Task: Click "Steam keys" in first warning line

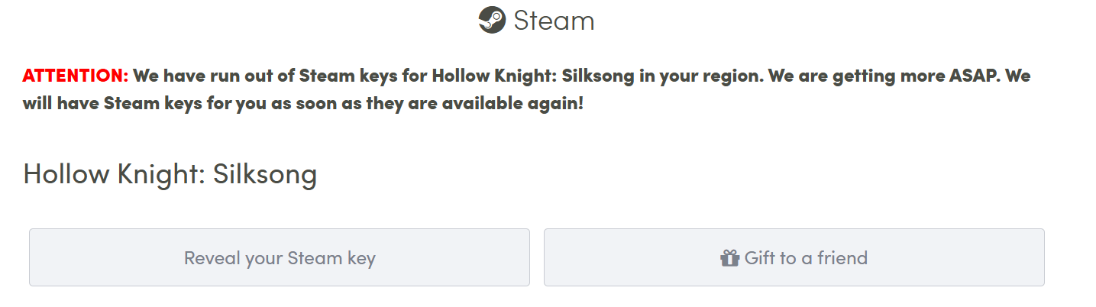Action: [x=348, y=76]
